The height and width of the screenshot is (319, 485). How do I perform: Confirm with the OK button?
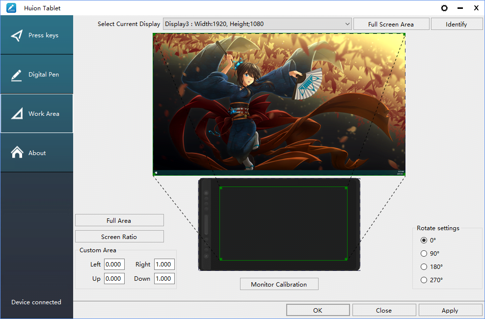point(318,310)
